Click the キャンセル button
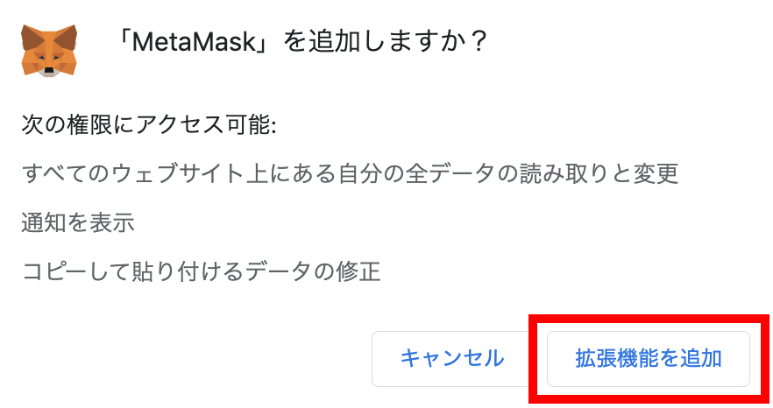Image resolution: width=773 pixels, height=408 pixels. (451, 358)
